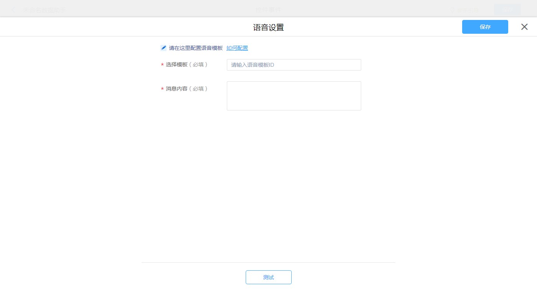This screenshot has width=537, height=293.
Task: Click the 选择模板 field label
Action: coord(177,65)
